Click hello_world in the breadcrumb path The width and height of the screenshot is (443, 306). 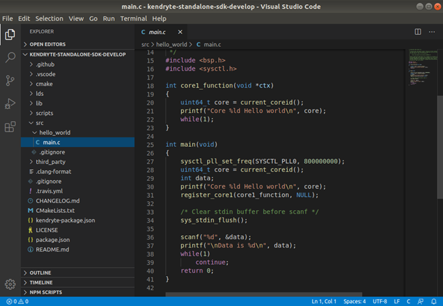pos(172,44)
